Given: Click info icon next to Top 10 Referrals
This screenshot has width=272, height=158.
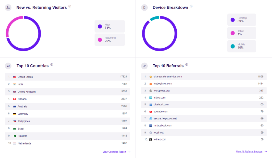Looking at the screenshot, I should 186,64.
